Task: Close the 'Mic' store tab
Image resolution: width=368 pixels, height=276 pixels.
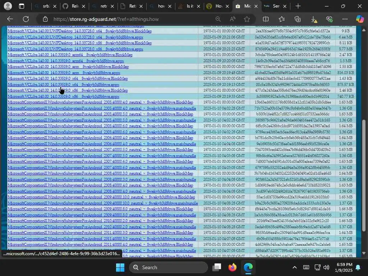Action: click(x=256, y=6)
